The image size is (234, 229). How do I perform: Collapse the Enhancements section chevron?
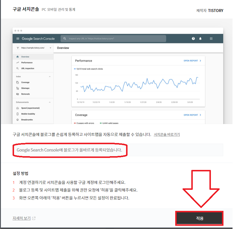pyautogui.click(x=50, y=102)
